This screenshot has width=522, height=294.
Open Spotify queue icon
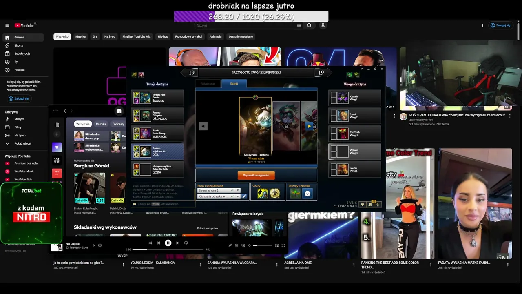coord(237,245)
